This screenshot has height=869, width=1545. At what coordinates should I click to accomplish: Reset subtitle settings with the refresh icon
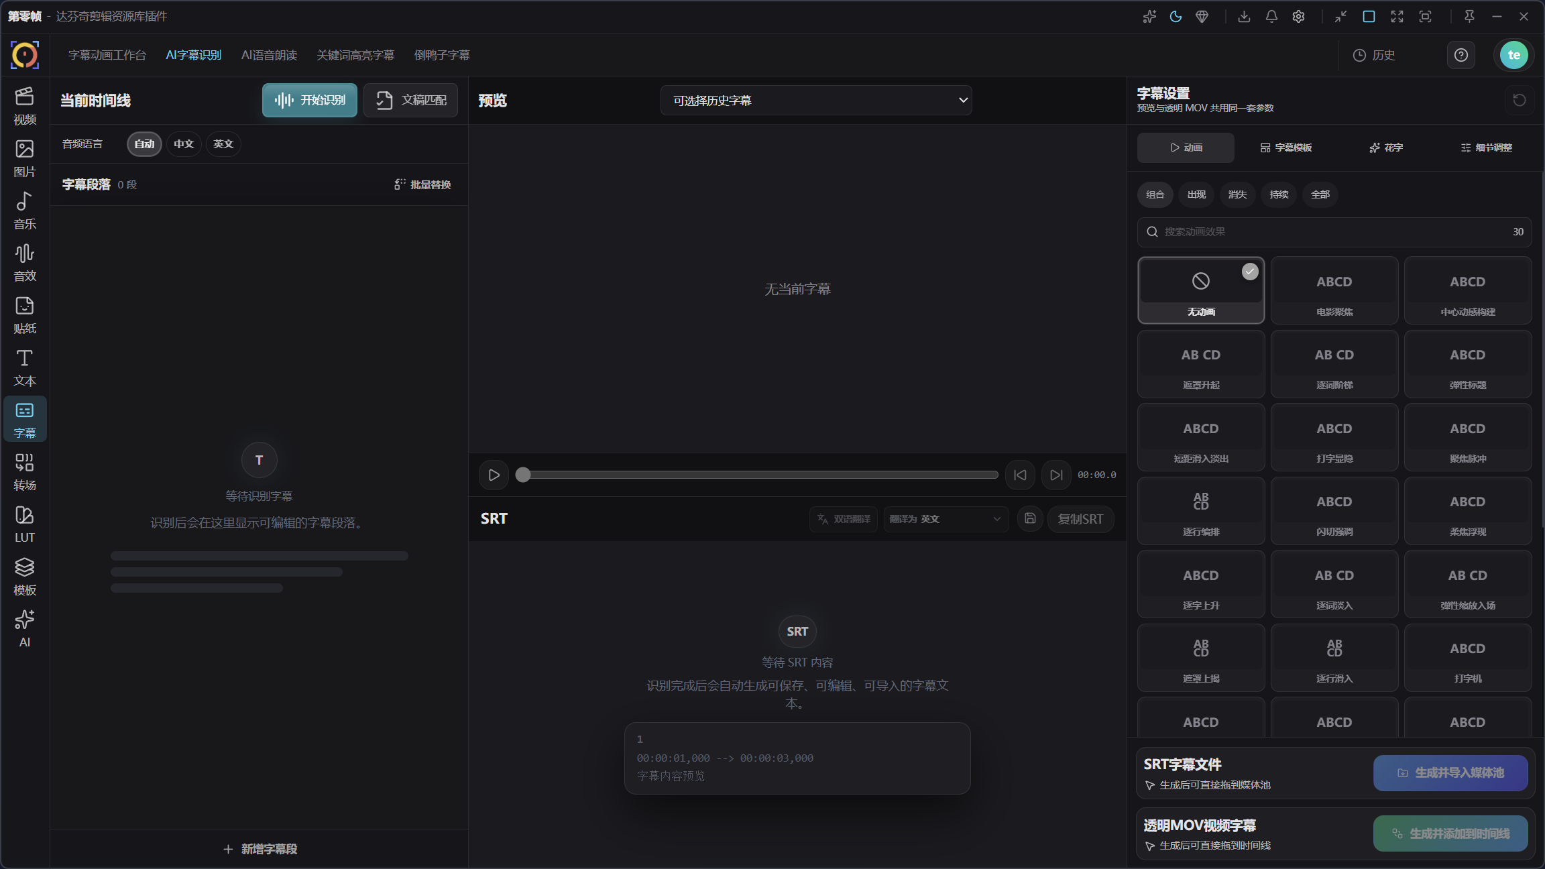1520,100
